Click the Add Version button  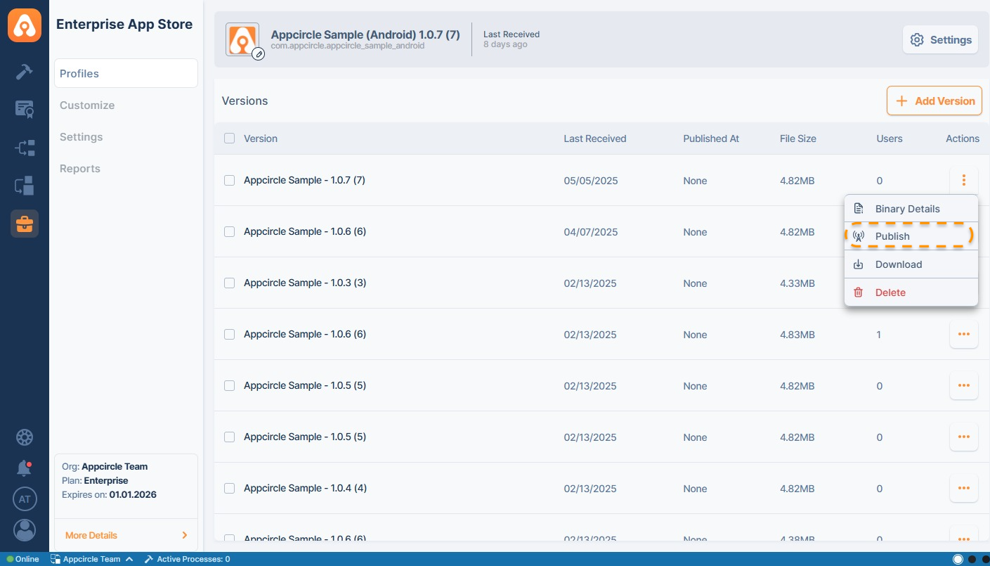click(934, 101)
